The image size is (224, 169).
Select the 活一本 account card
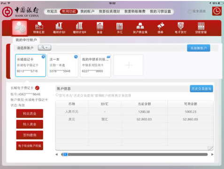[63, 66]
